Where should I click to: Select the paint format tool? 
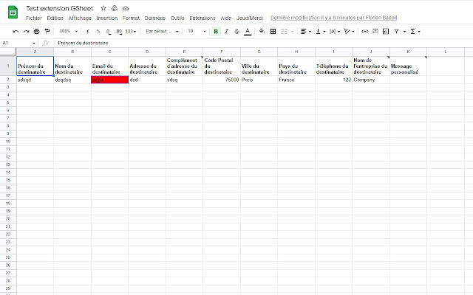tap(47, 31)
